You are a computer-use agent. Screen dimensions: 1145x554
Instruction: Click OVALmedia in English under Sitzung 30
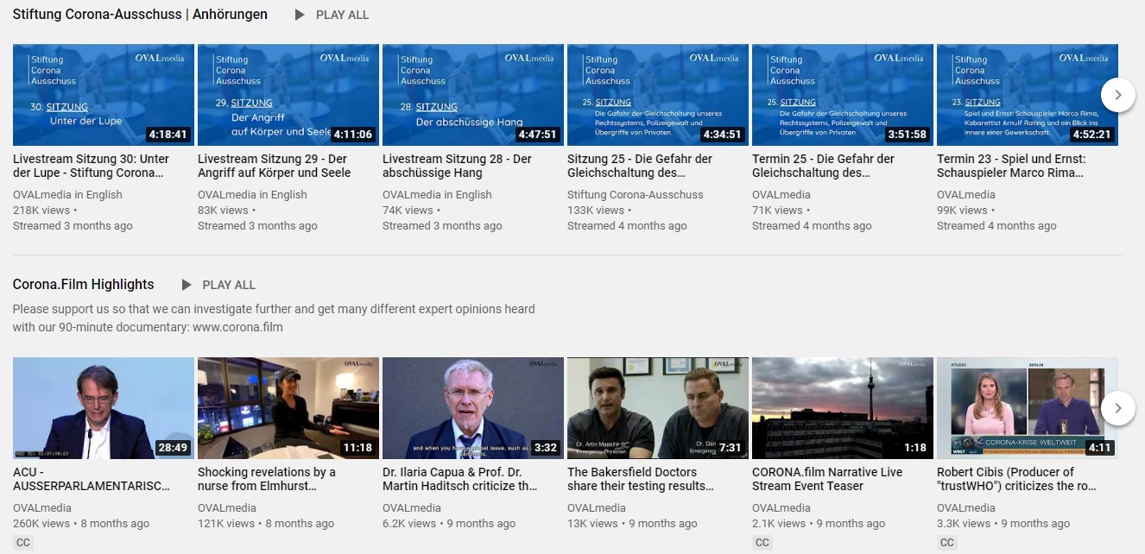tap(67, 195)
